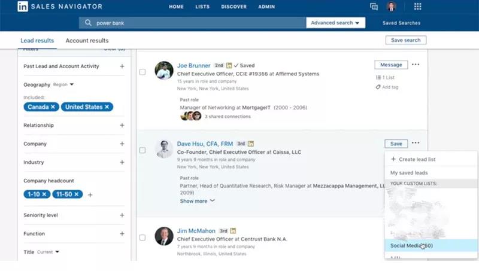479x271 pixels.
Task: Select the checkbox for Joe Brunner
Action: click(143, 72)
